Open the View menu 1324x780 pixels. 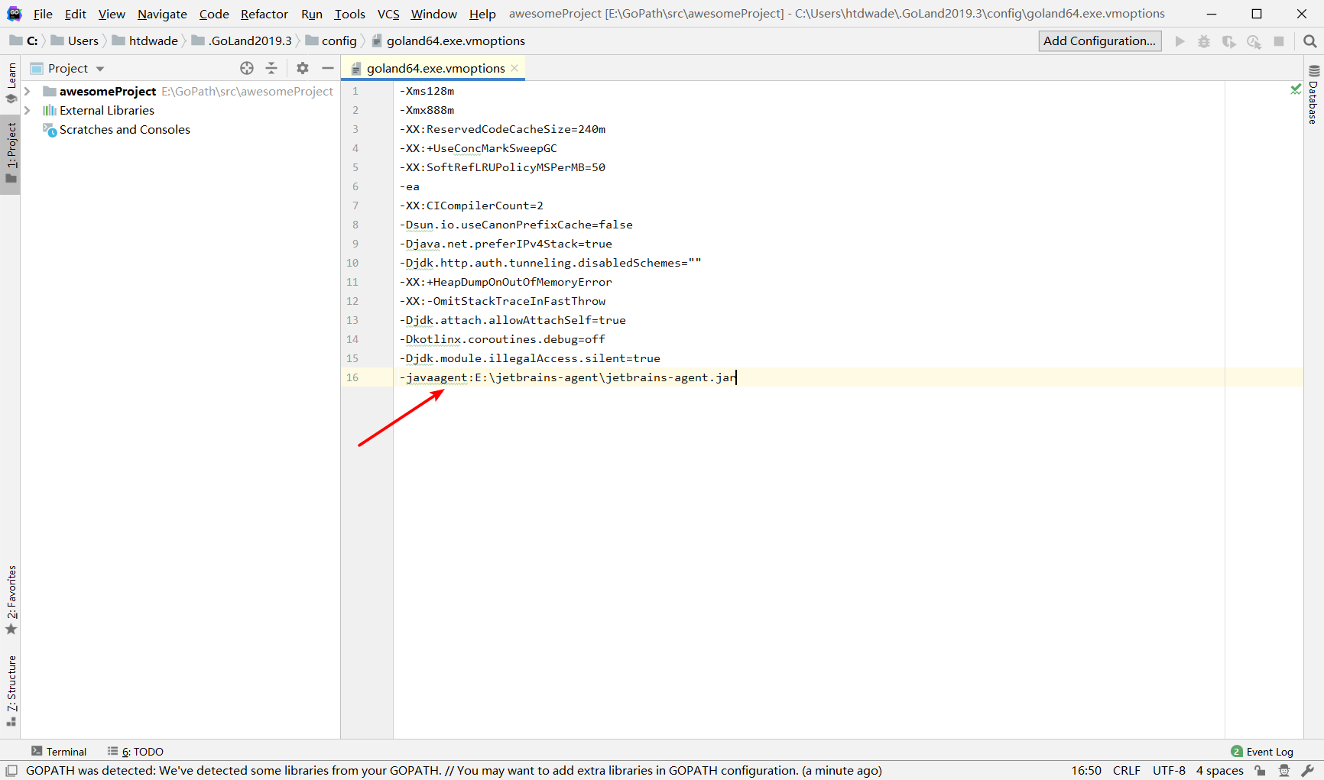tap(112, 14)
